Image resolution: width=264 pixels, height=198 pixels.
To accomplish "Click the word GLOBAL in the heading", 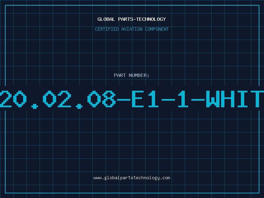I will pyautogui.click(x=106, y=19).
